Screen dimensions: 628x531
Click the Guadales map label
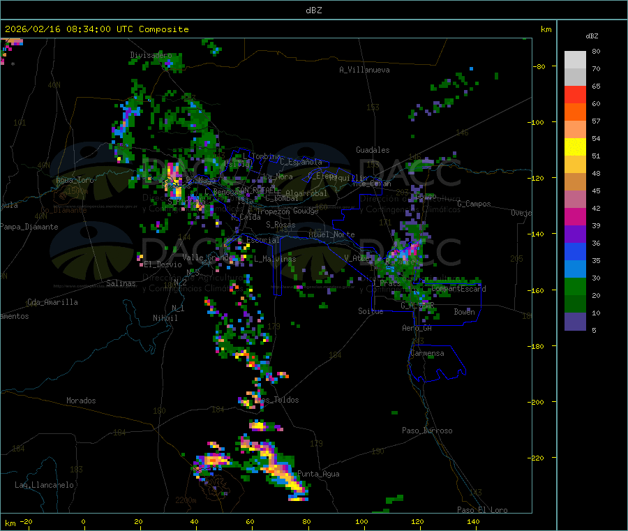click(373, 150)
